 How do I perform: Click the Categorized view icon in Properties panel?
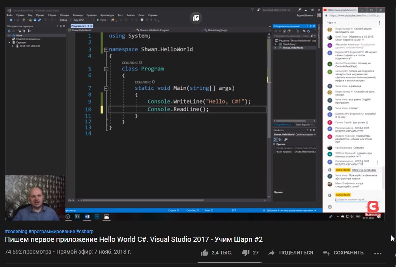(276, 139)
